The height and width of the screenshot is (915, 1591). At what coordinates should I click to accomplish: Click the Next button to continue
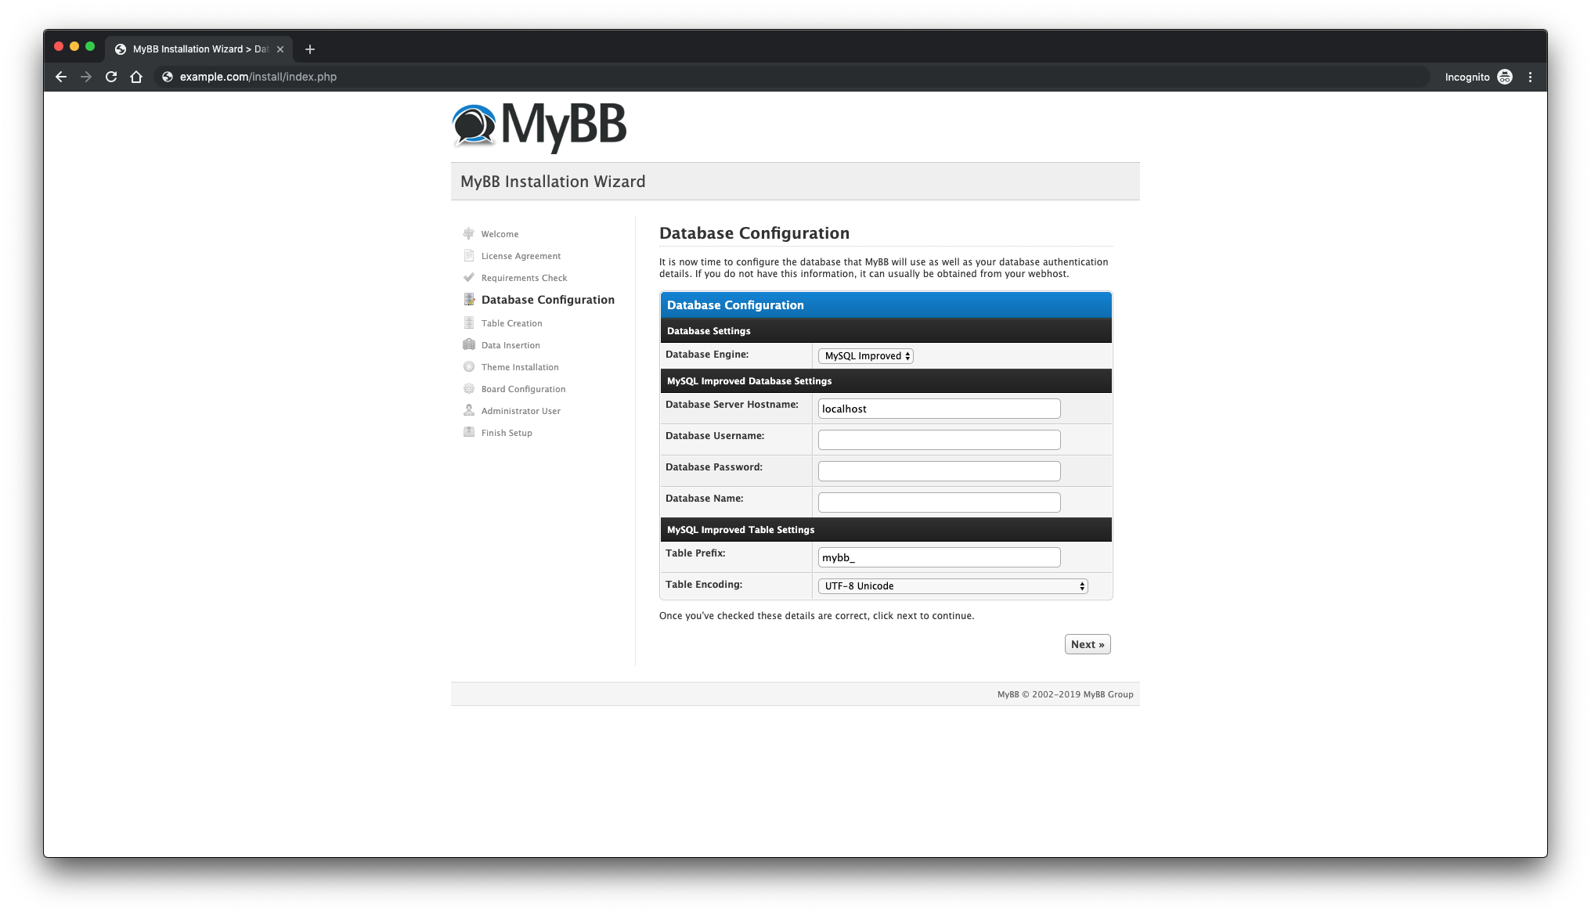tap(1088, 644)
